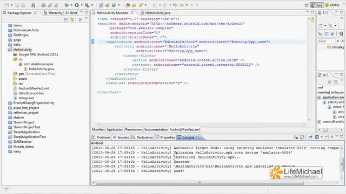Collapse all in Package Explorer toolbar
Screen dimensions: 346x194
tap(66, 19)
